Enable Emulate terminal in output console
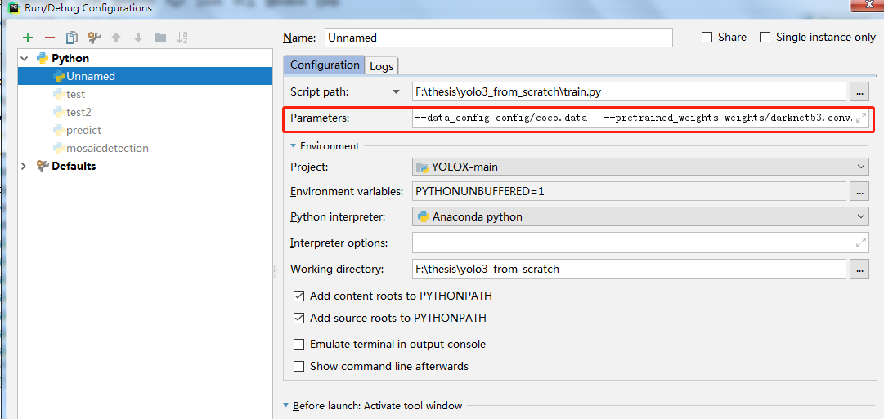 coord(298,344)
